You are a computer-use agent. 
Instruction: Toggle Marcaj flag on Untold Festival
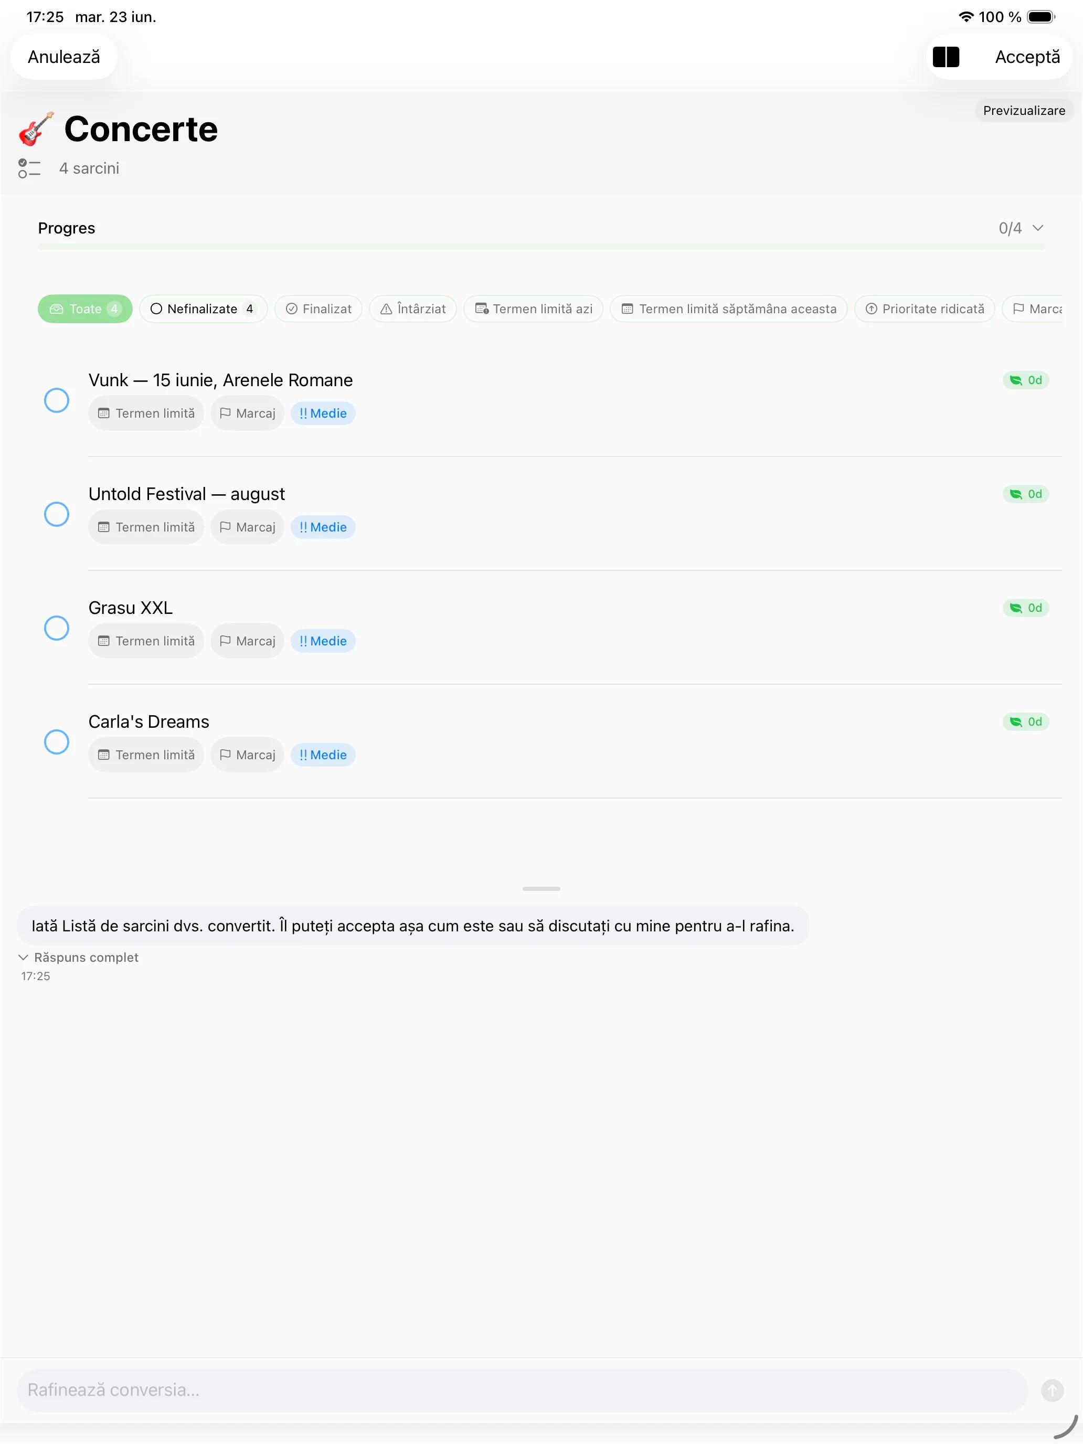click(x=248, y=527)
